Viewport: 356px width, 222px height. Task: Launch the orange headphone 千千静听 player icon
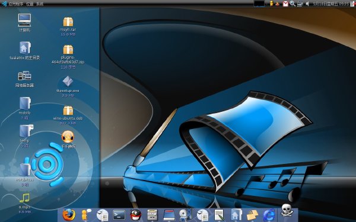(68, 137)
